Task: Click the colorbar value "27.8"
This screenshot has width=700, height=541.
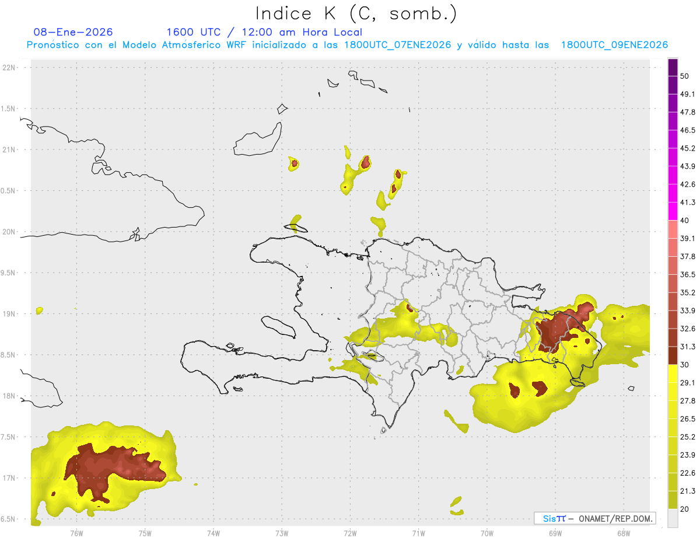Action: point(688,401)
